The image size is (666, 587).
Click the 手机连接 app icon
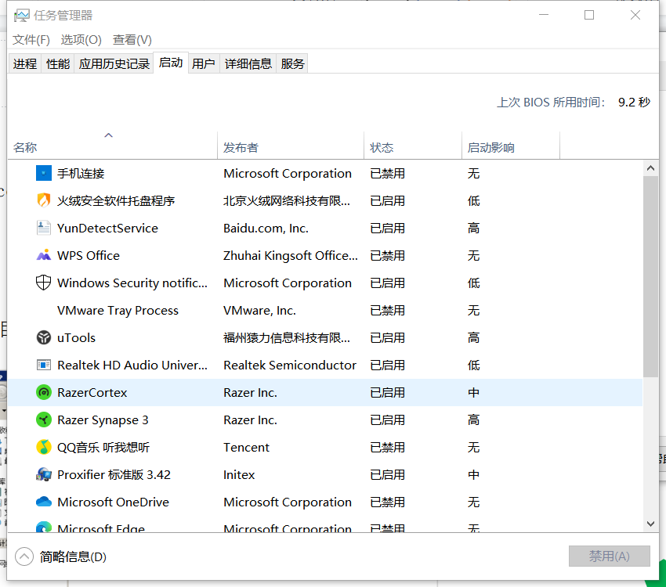43,173
